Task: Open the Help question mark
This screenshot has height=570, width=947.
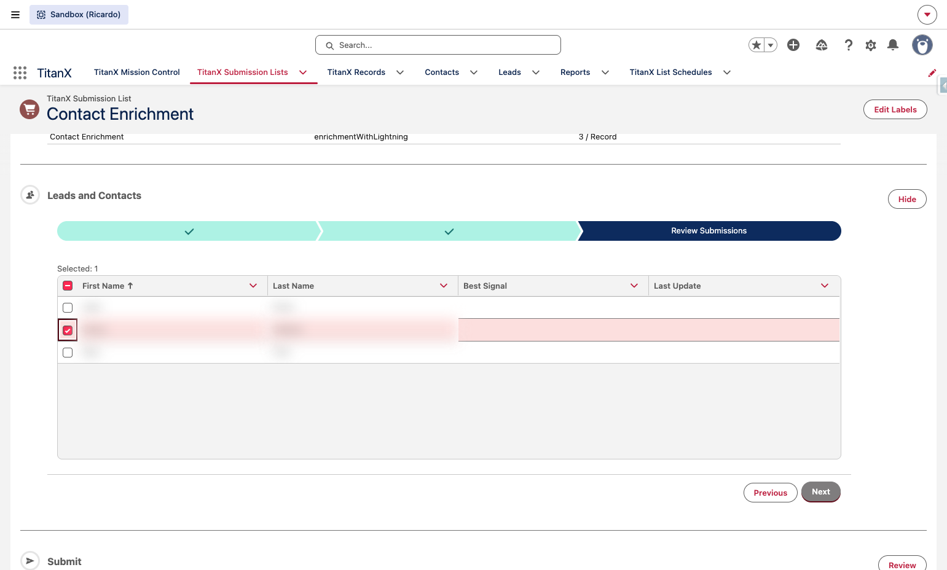Action: click(849, 45)
